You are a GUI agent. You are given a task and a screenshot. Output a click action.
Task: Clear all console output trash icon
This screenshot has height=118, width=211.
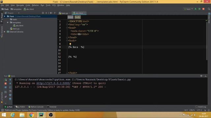(x=10, y=99)
